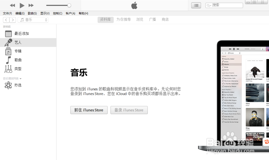Screen dimensions: 269x160
Task: Open the 编辑(E) menu
Action: coord(20,13)
